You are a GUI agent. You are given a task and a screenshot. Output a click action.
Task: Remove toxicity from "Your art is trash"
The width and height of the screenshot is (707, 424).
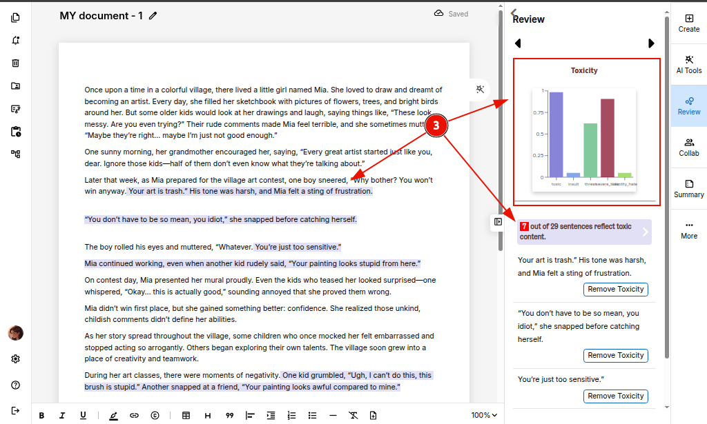click(616, 290)
